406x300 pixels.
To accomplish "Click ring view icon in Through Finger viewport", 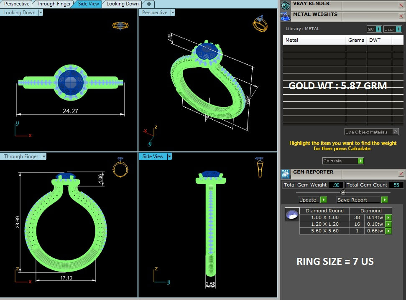I will point(120,167).
